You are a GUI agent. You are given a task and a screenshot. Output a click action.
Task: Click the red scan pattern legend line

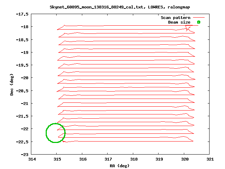pos(199,17)
